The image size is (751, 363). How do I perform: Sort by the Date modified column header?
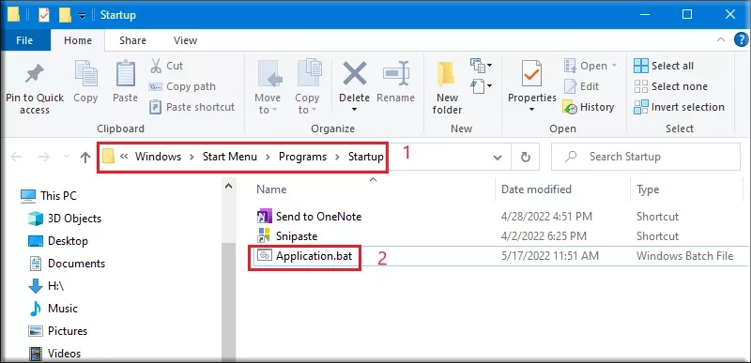coord(536,189)
